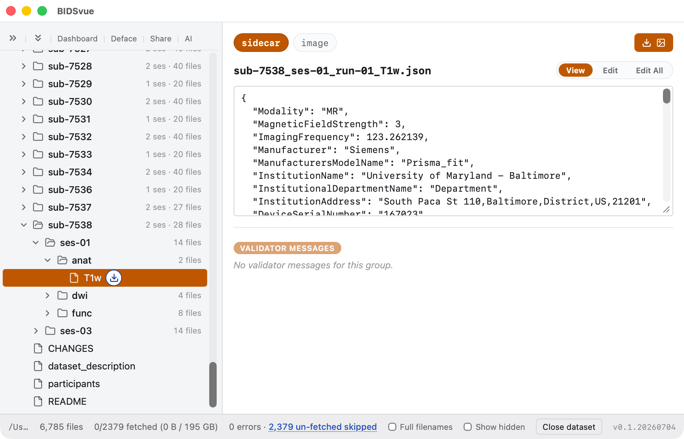684x439 pixels.
Task: Click the T1w file icon
Action: coord(74,278)
